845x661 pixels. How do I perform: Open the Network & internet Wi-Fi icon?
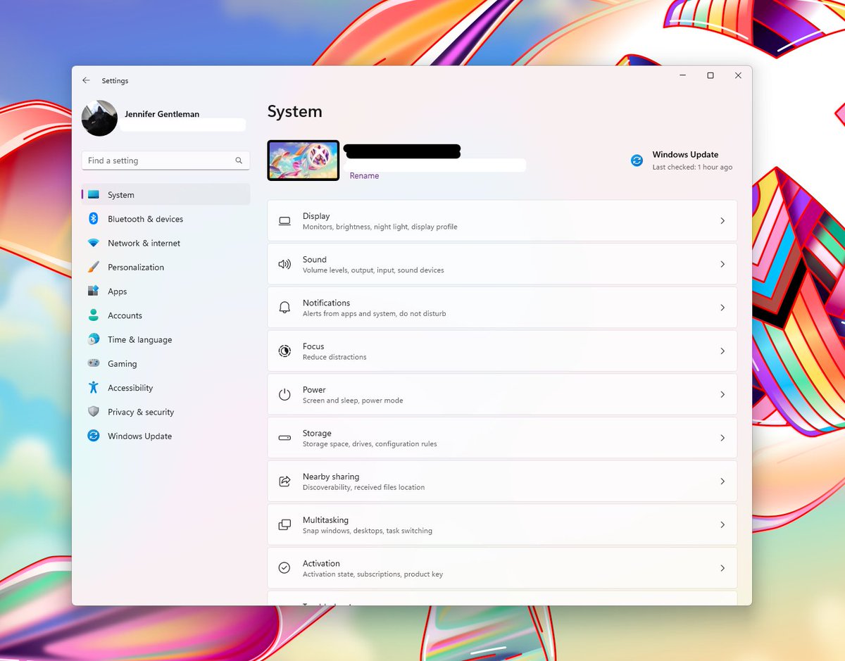(x=94, y=243)
